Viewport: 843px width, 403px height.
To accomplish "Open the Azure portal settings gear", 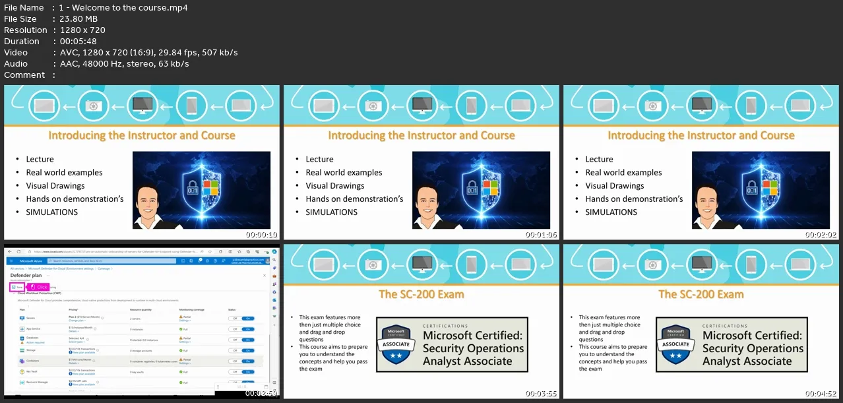I will coord(207,261).
